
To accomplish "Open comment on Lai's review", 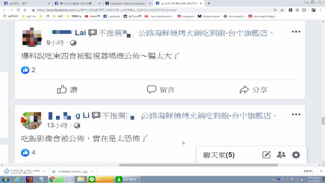I will click(x=161, y=90).
